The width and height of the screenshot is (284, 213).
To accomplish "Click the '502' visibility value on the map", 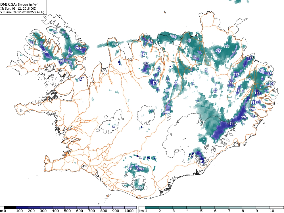I will pos(63,32).
